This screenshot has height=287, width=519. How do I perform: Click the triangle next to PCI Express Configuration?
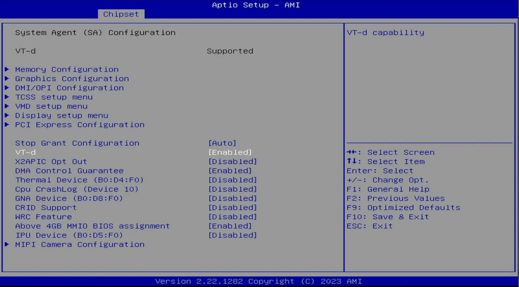click(x=7, y=125)
